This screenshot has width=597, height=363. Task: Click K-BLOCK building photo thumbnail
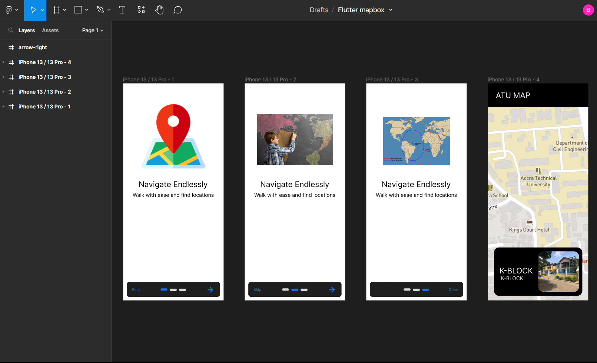[559, 272]
